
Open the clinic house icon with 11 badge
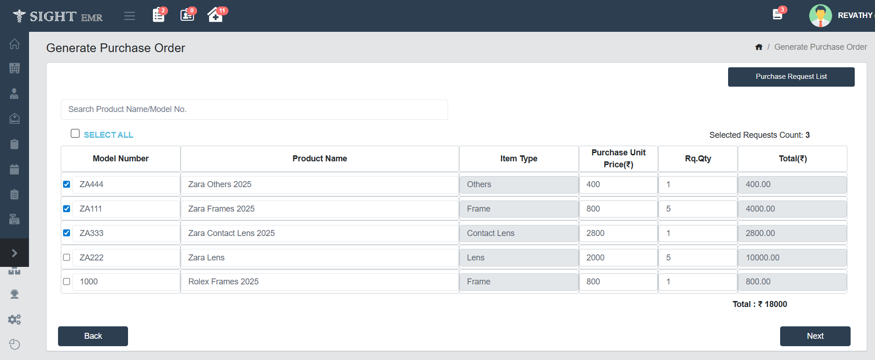215,15
